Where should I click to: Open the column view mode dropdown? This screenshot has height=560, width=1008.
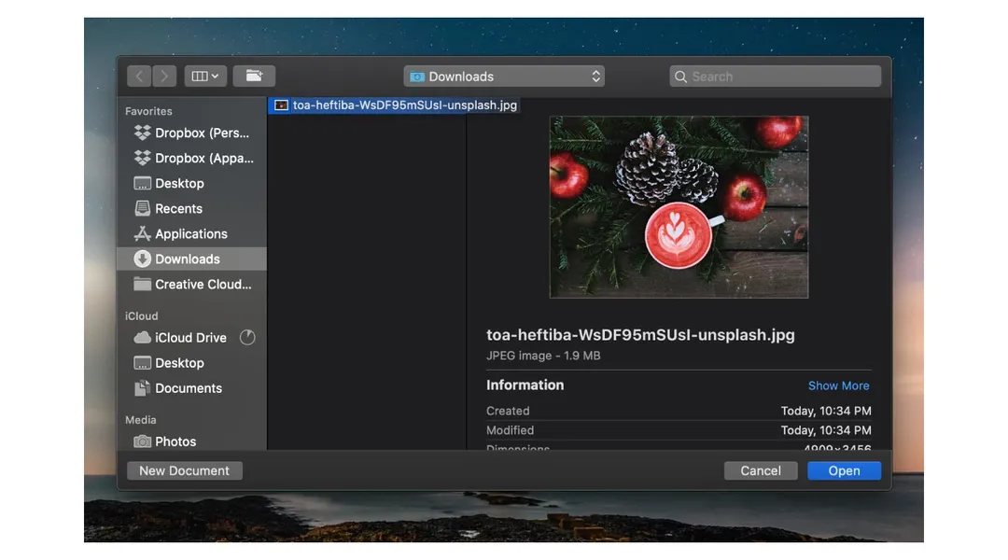pyautogui.click(x=205, y=76)
